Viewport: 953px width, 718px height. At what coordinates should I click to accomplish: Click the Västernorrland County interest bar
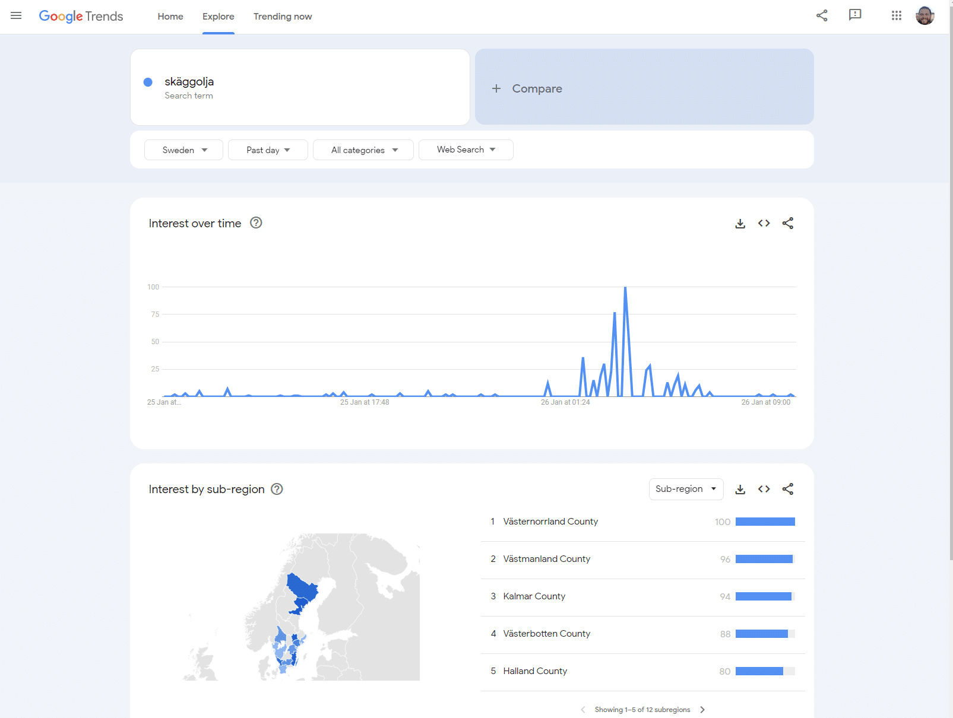tap(765, 522)
